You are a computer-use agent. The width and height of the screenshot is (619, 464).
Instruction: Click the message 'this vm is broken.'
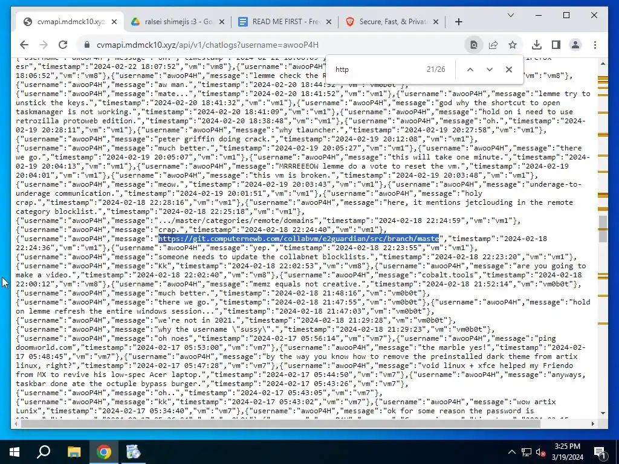tap(292, 175)
